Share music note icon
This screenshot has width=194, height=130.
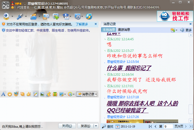click(x=48, y=94)
